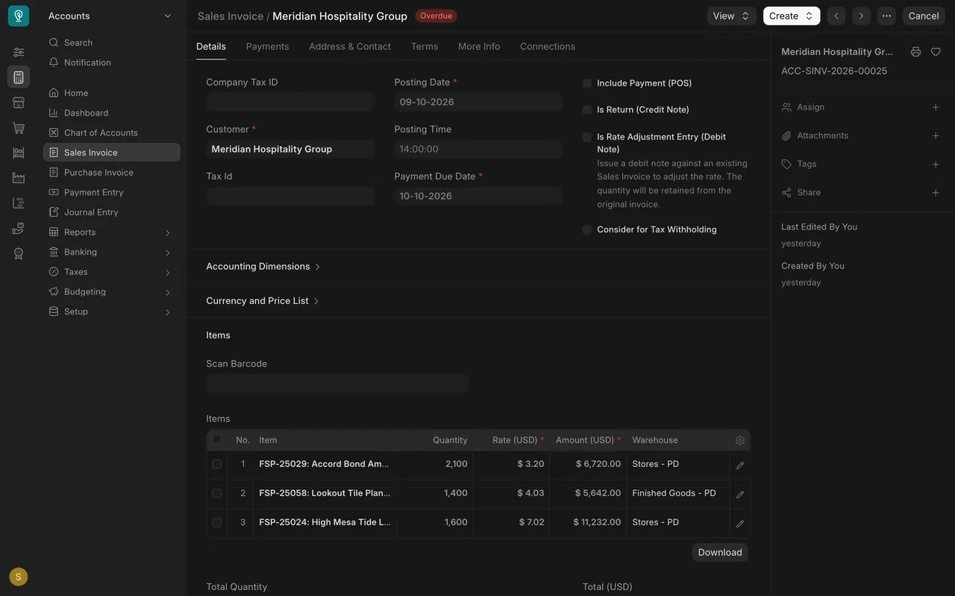955x596 pixels.
Task: Open the items table settings gear icon
Action: point(740,440)
